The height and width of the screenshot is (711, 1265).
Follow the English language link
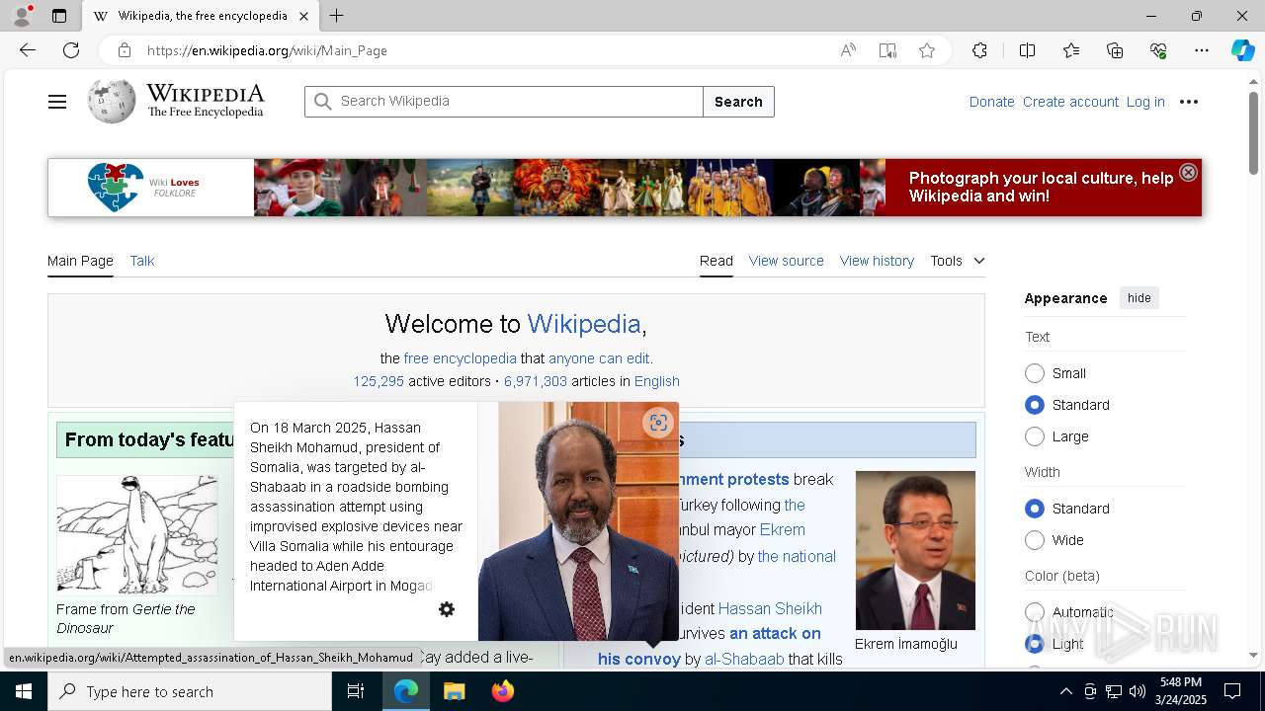[x=657, y=381]
